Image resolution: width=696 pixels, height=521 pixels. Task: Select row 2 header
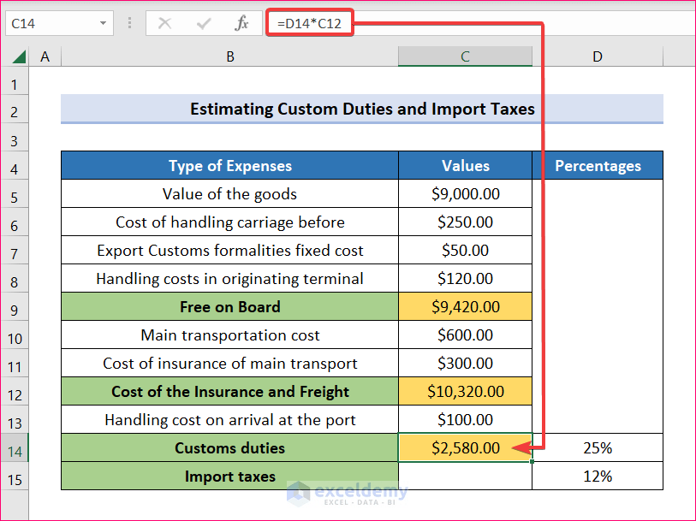coord(15,109)
